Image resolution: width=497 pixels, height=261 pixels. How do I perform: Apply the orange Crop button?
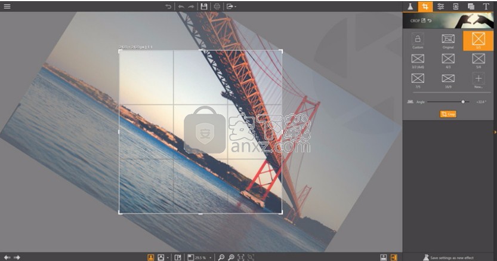[448, 114]
